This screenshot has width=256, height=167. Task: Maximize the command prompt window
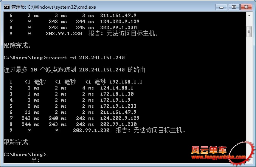coord(234,7)
